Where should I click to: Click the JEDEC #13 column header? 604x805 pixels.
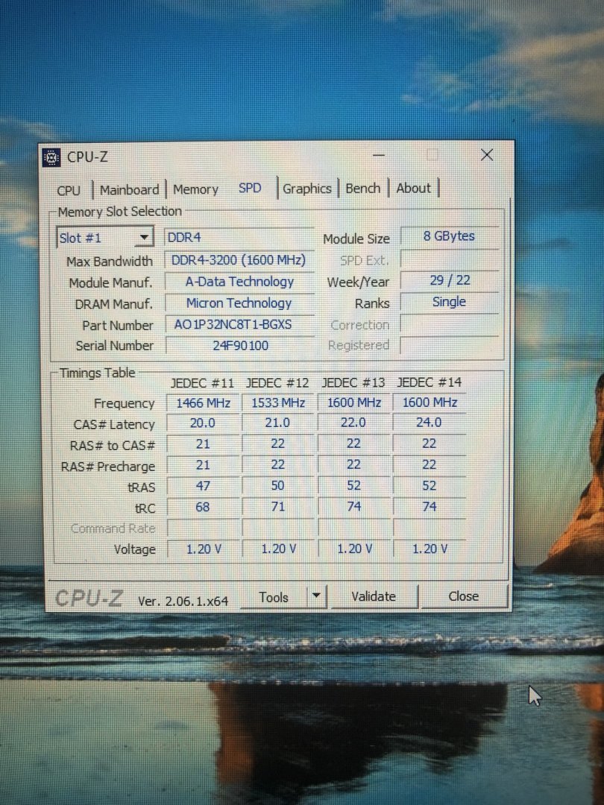[x=353, y=382]
